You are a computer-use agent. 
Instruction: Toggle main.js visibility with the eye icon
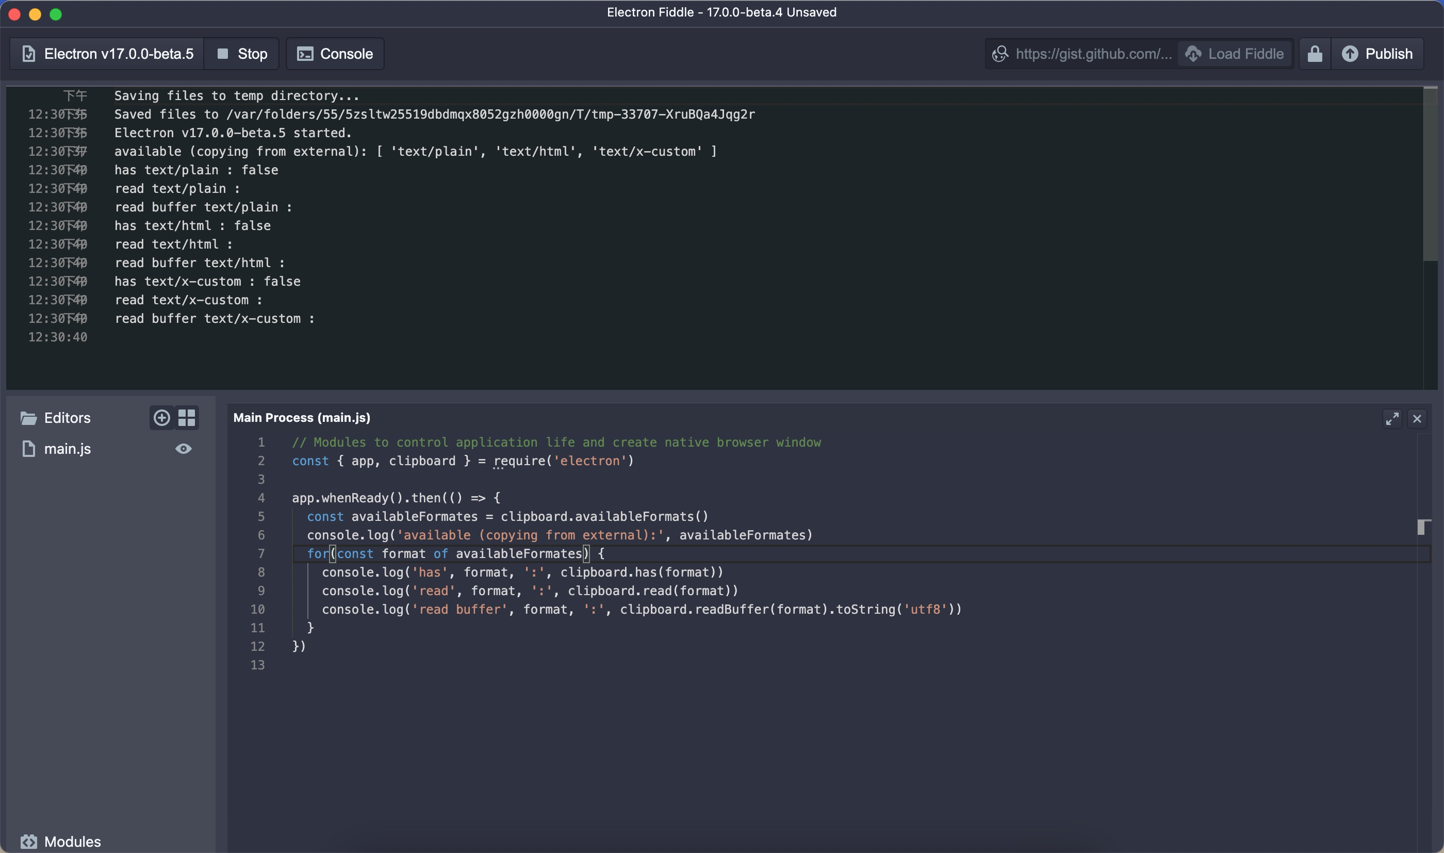184,448
